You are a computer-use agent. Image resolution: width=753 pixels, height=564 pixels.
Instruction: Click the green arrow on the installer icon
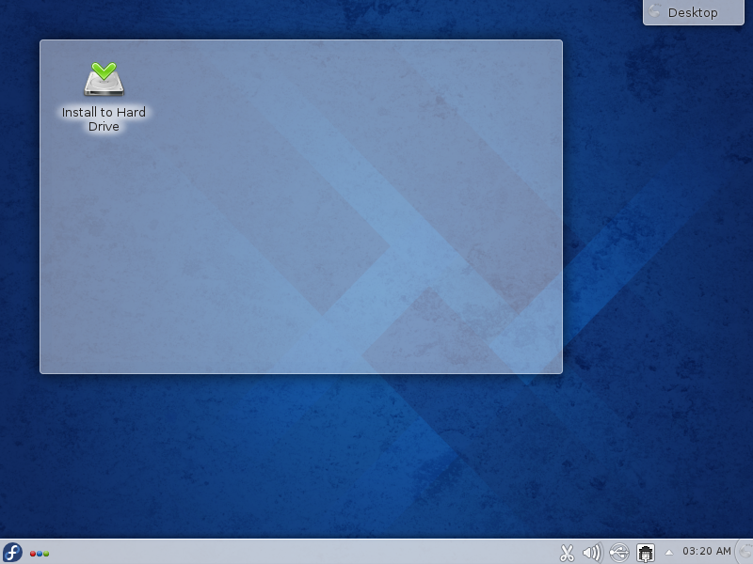104,70
